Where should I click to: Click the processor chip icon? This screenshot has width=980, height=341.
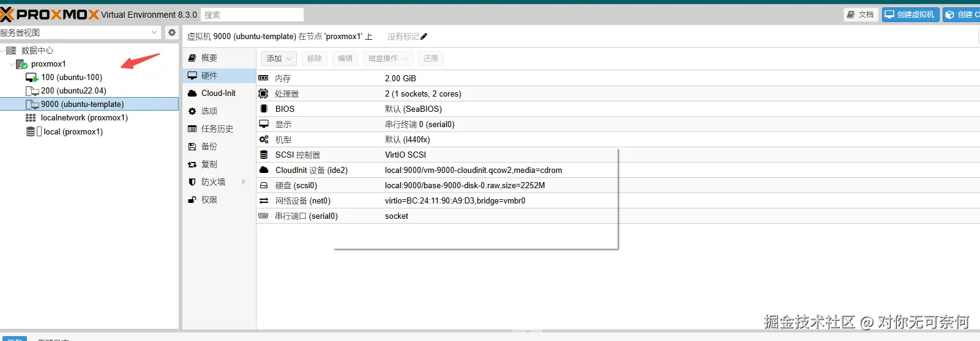pos(264,94)
